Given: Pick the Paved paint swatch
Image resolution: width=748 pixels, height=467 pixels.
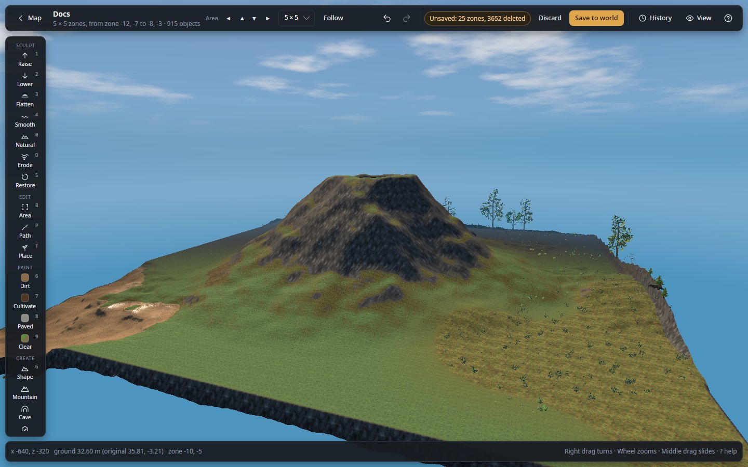Looking at the screenshot, I should (x=25, y=322).
